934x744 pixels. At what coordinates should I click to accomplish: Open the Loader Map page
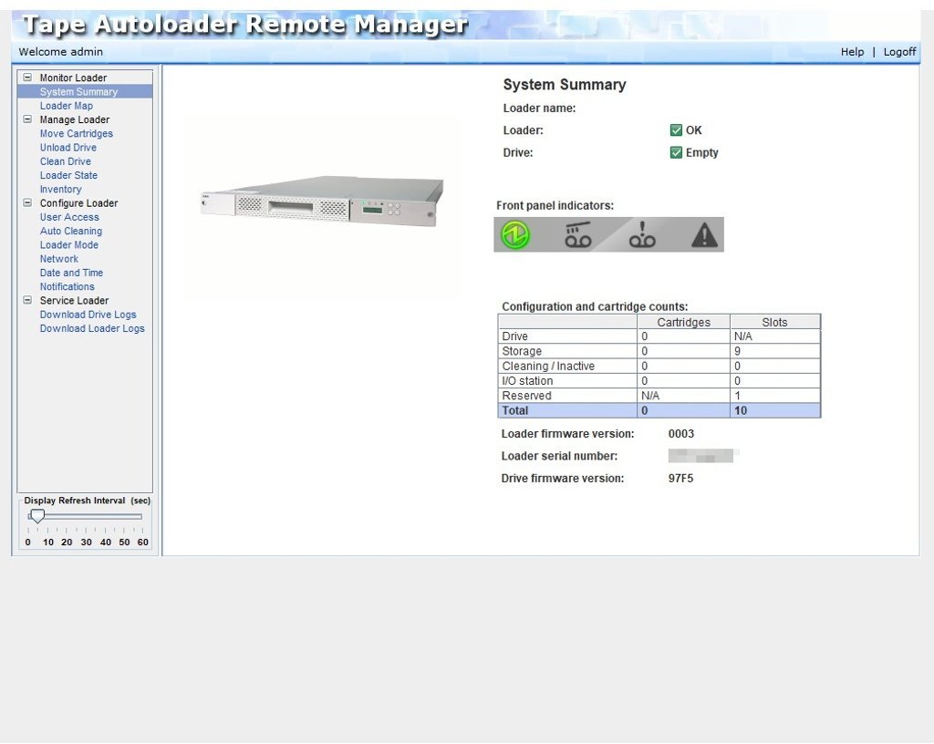coord(66,106)
